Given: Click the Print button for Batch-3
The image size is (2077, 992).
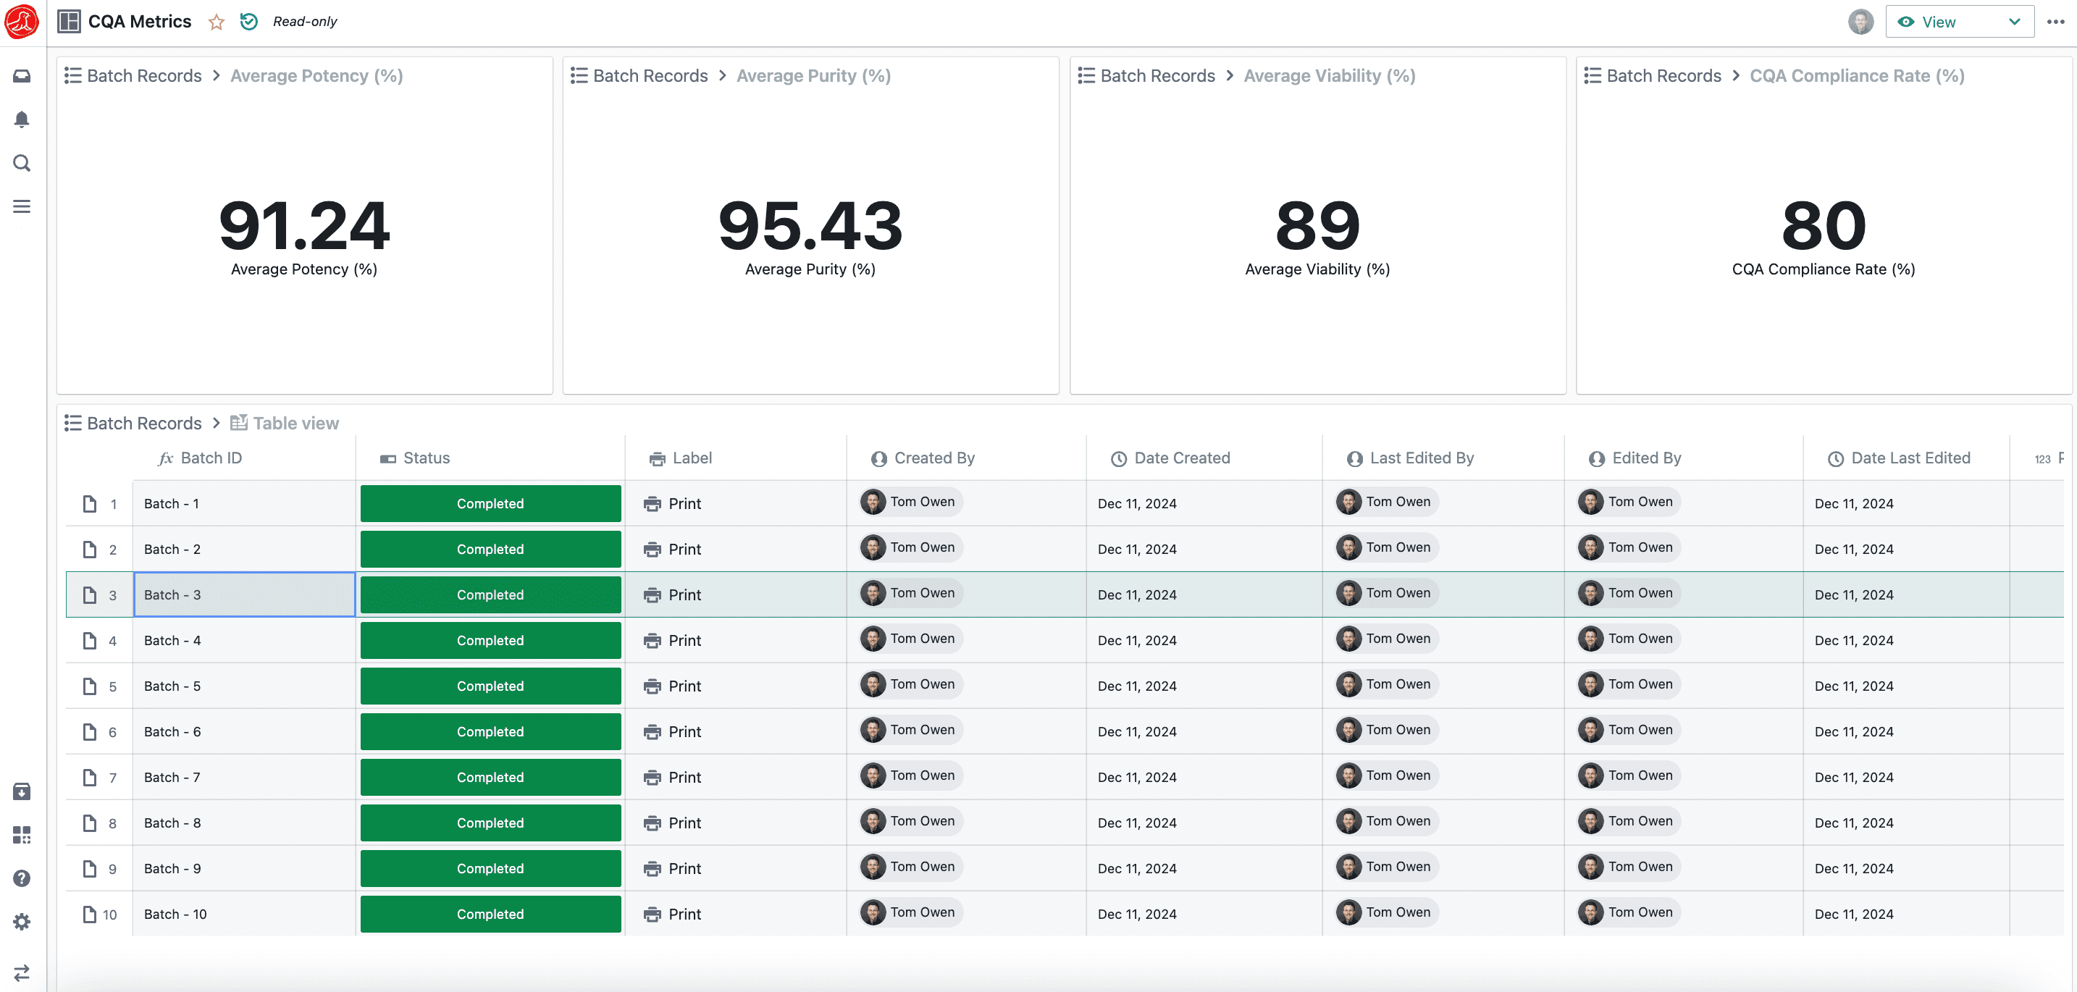Looking at the screenshot, I should pyautogui.click(x=685, y=593).
